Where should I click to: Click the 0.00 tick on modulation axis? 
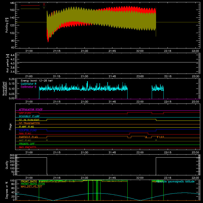click(x=12, y=98)
